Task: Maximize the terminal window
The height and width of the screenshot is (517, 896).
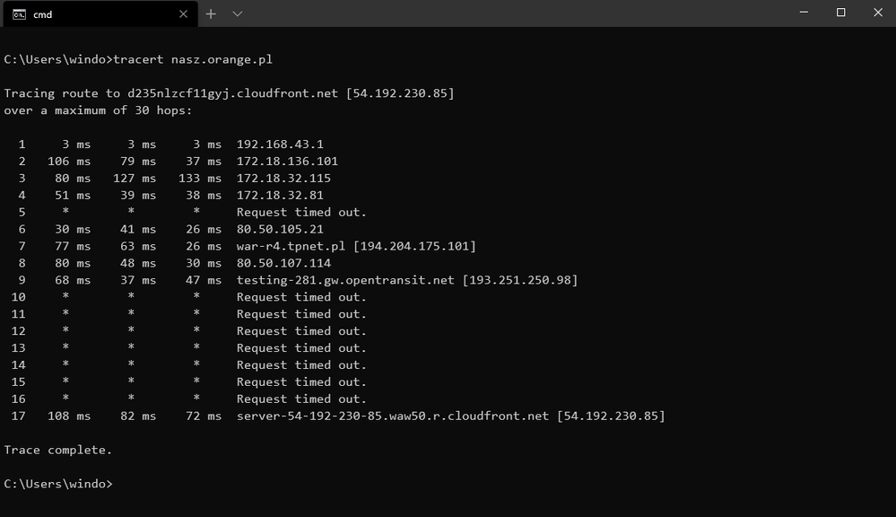Action: (840, 13)
